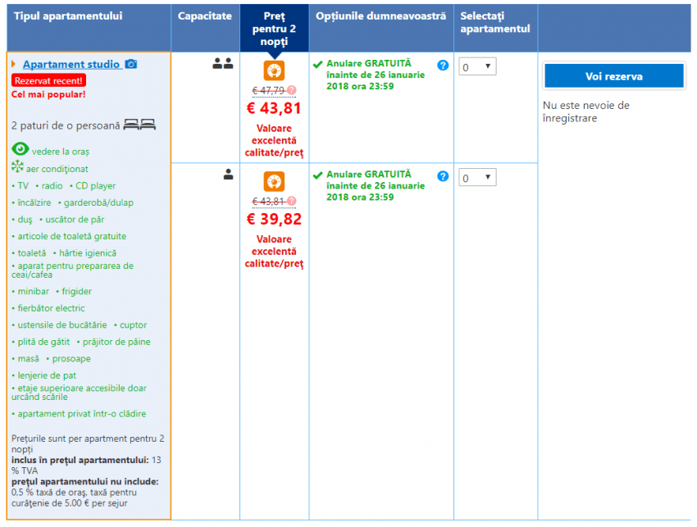
Task: Click the green eye icon for city view
Action: pos(20,149)
